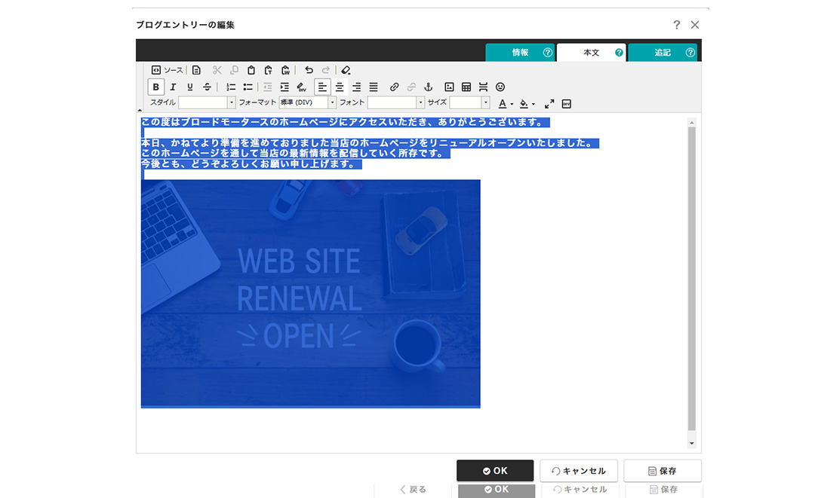821x498 pixels.
Task: Insert a link with the chain icon
Action: [x=394, y=87]
